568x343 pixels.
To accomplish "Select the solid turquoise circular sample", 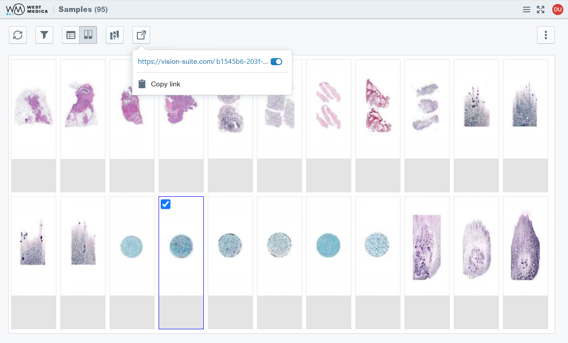I will click(x=329, y=245).
